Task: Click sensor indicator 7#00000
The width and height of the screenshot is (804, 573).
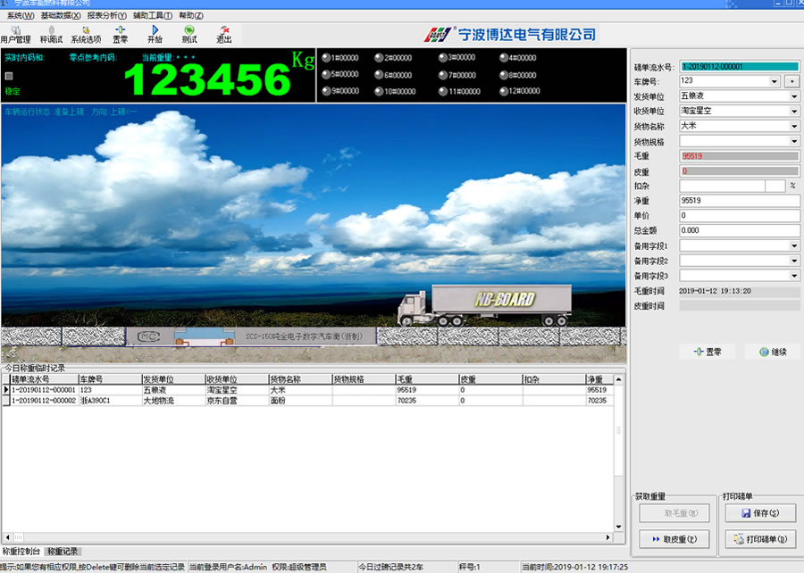Action: click(x=456, y=75)
